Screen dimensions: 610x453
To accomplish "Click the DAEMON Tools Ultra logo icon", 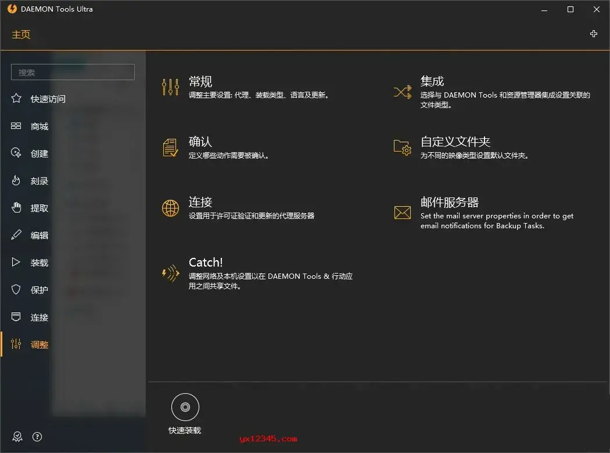I will pos(12,9).
